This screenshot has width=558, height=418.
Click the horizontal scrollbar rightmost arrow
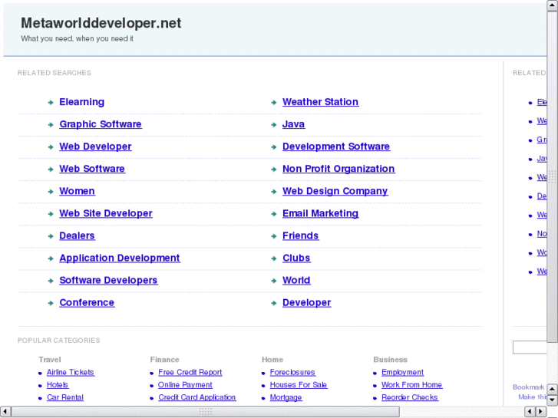point(541,412)
